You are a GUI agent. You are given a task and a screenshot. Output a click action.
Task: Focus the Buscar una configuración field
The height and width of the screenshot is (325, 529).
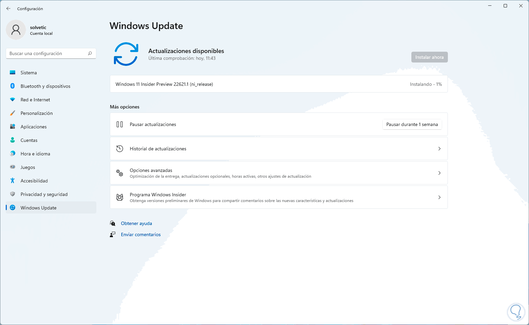click(x=51, y=53)
